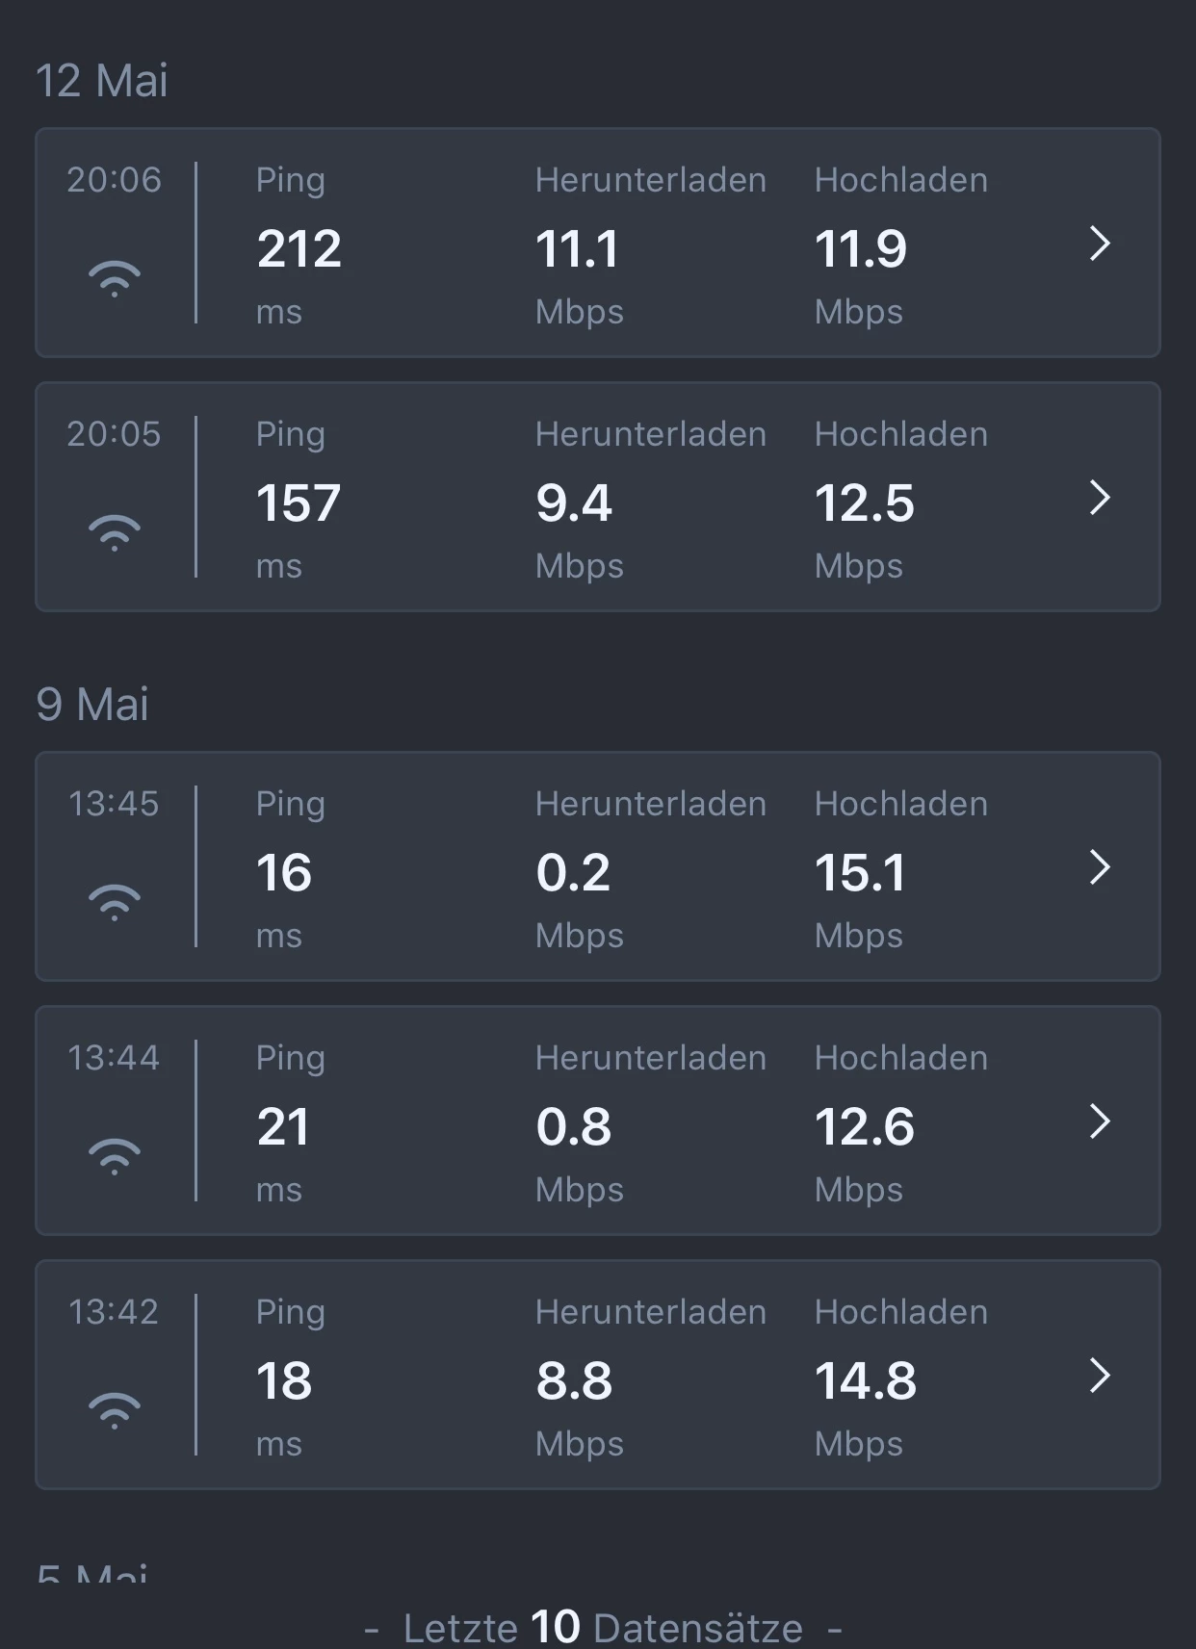Tap the 0.8 Mbps download result
Viewport: 1196px width, 1649px height.
coord(574,1127)
